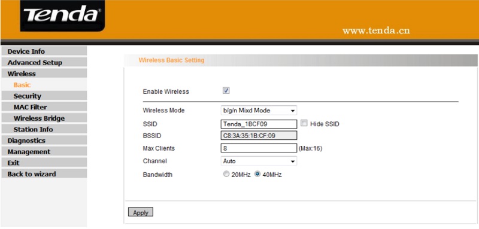Open the Diagnostics menu
479x229 pixels.
pyautogui.click(x=44, y=141)
